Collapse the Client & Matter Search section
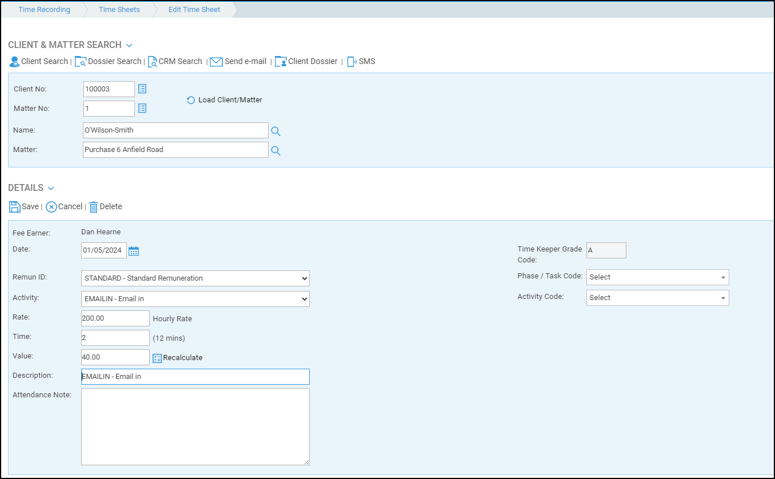 pyautogui.click(x=129, y=45)
